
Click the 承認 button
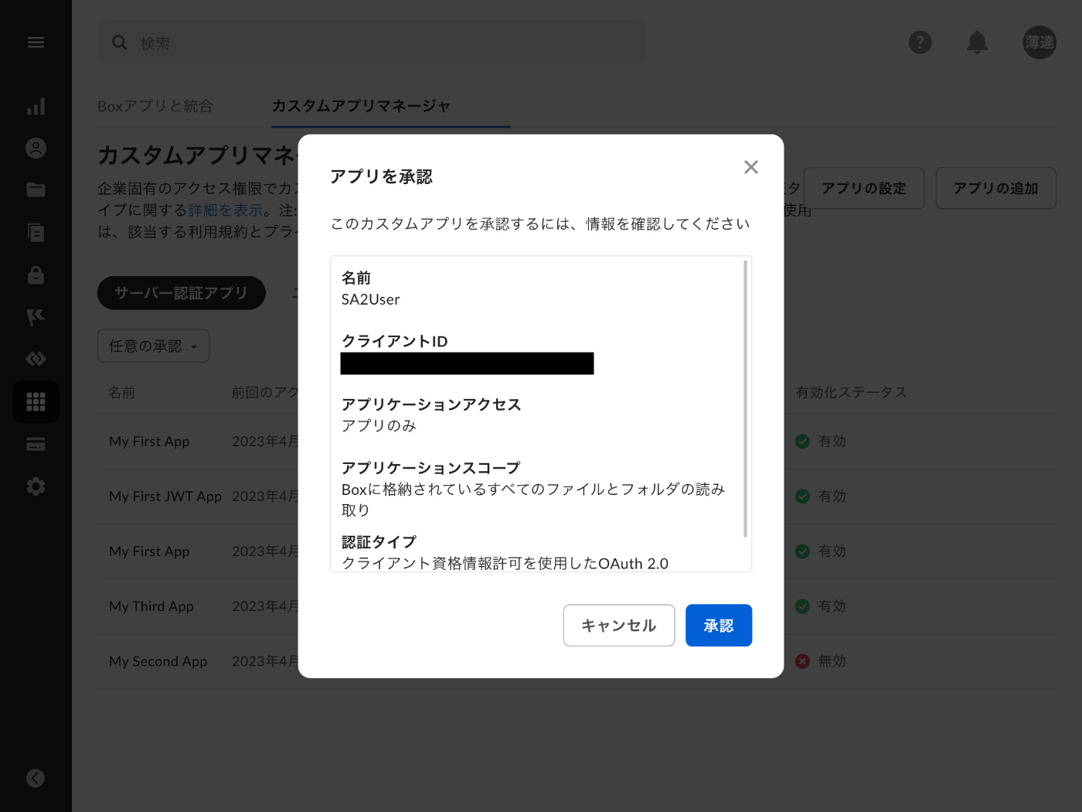click(719, 625)
